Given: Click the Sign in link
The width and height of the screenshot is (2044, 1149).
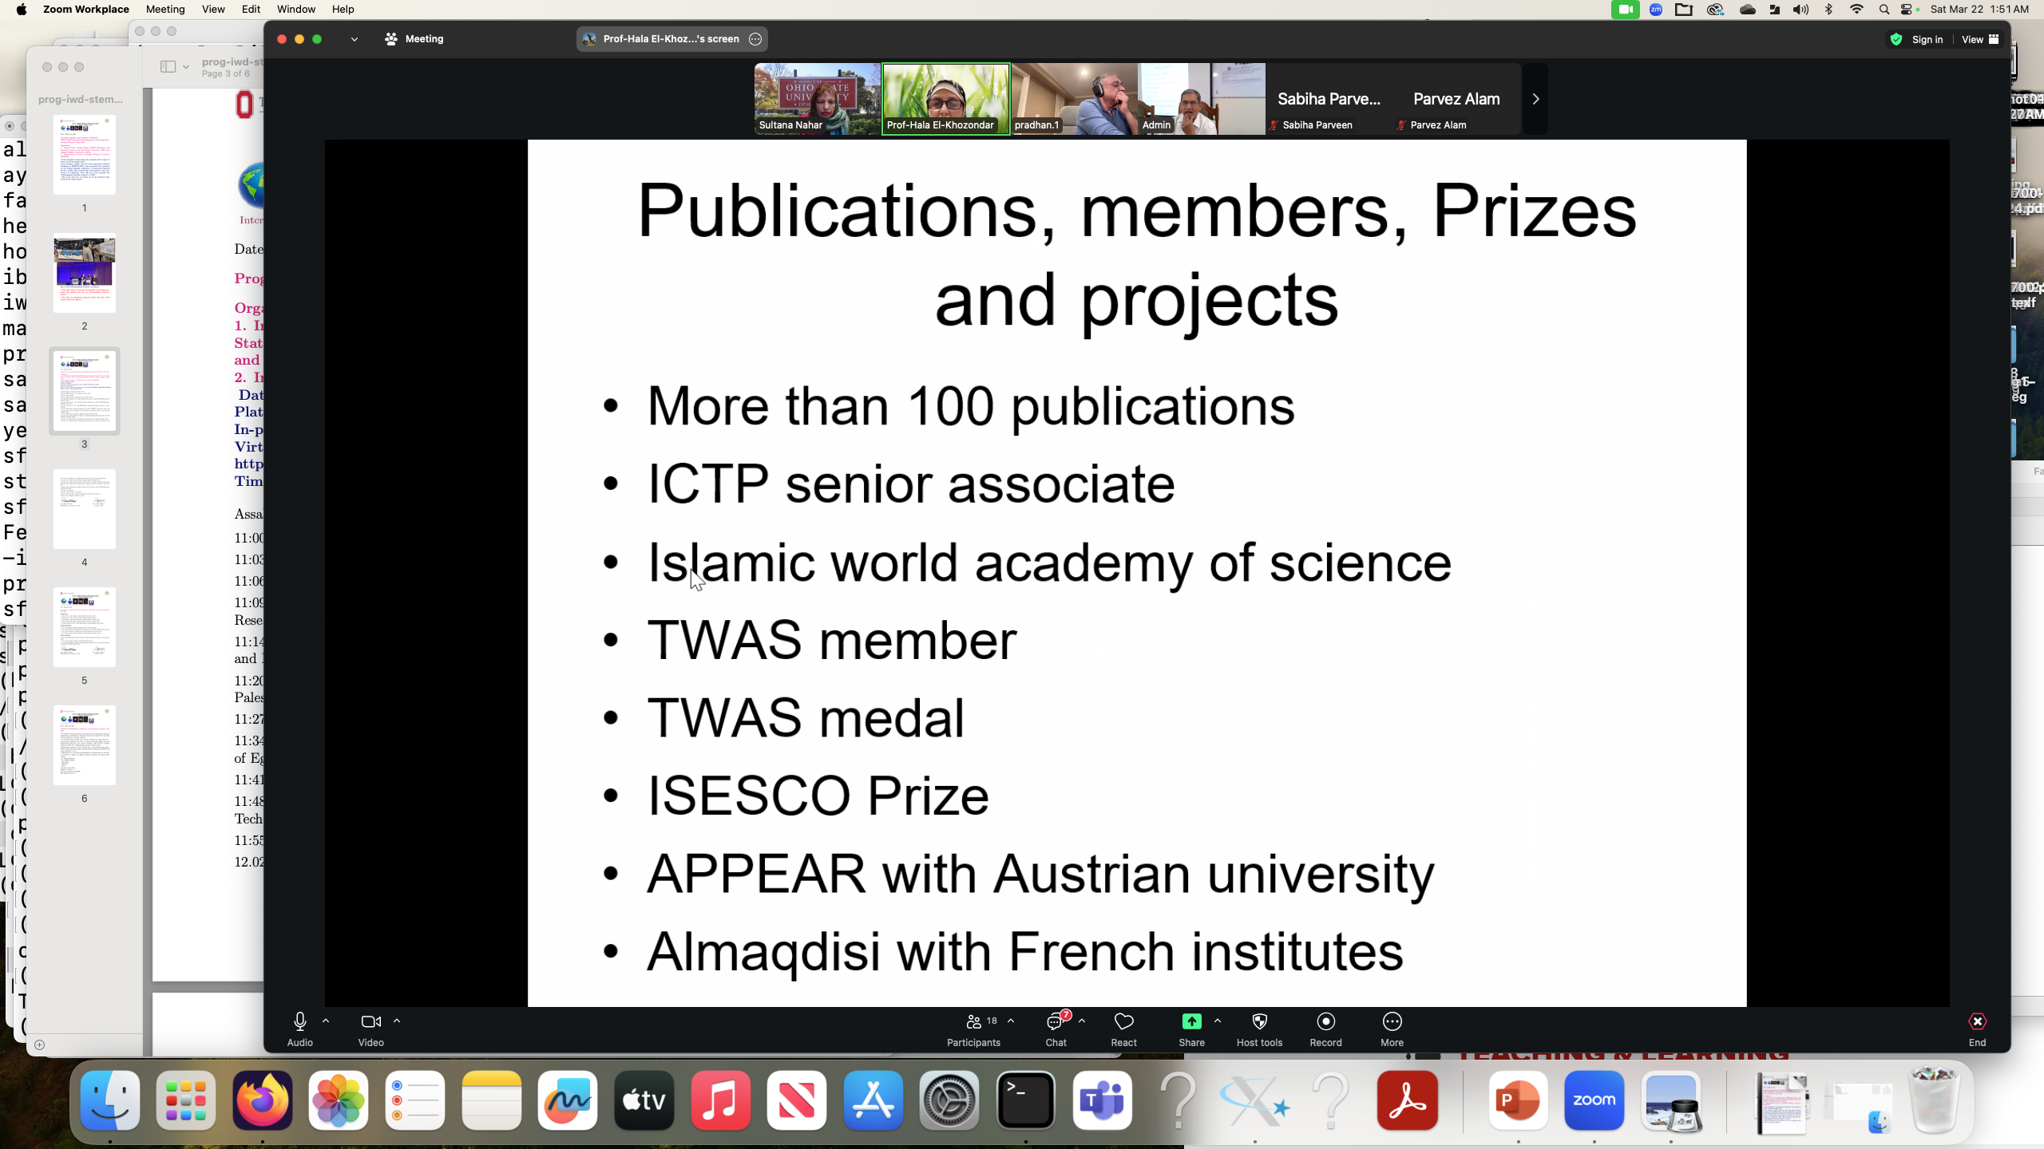Looking at the screenshot, I should click(1927, 39).
